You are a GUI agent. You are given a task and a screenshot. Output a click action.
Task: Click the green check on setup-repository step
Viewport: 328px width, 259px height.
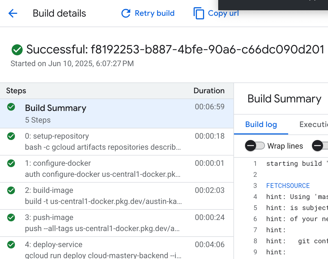(11, 136)
